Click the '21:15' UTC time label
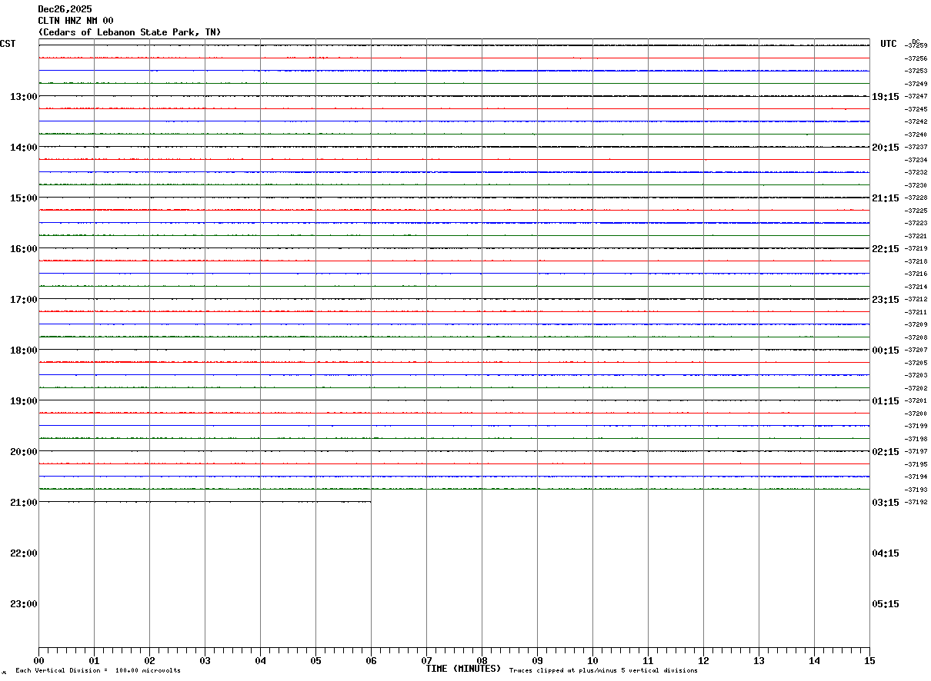The width and height of the screenshot is (931, 681). point(885,198)
